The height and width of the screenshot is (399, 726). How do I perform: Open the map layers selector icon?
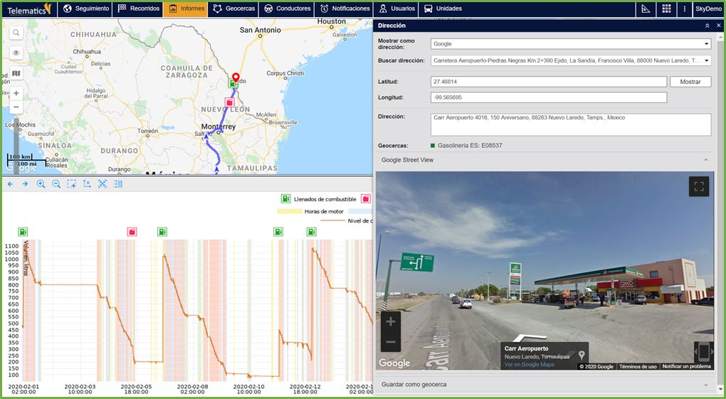[x=16, y=73]
